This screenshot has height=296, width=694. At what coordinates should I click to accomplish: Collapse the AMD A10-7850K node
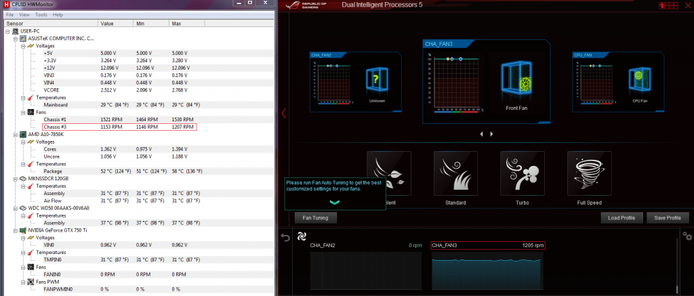[x=15, y=134]
